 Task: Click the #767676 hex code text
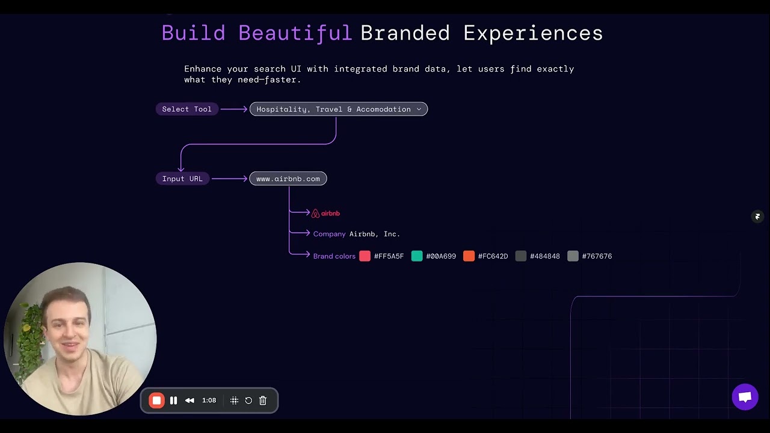click(x=597, y=256)
